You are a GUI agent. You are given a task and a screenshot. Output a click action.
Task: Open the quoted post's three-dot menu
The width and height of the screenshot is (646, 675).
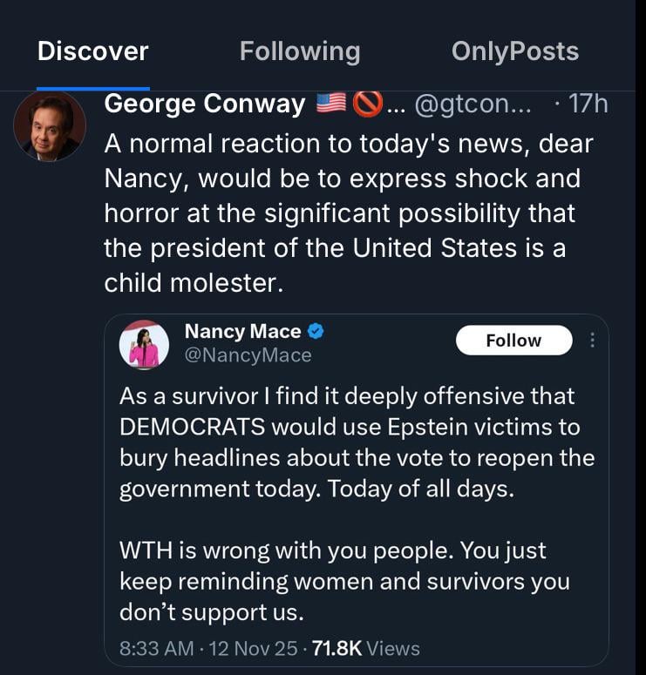[x=593, y=341]
